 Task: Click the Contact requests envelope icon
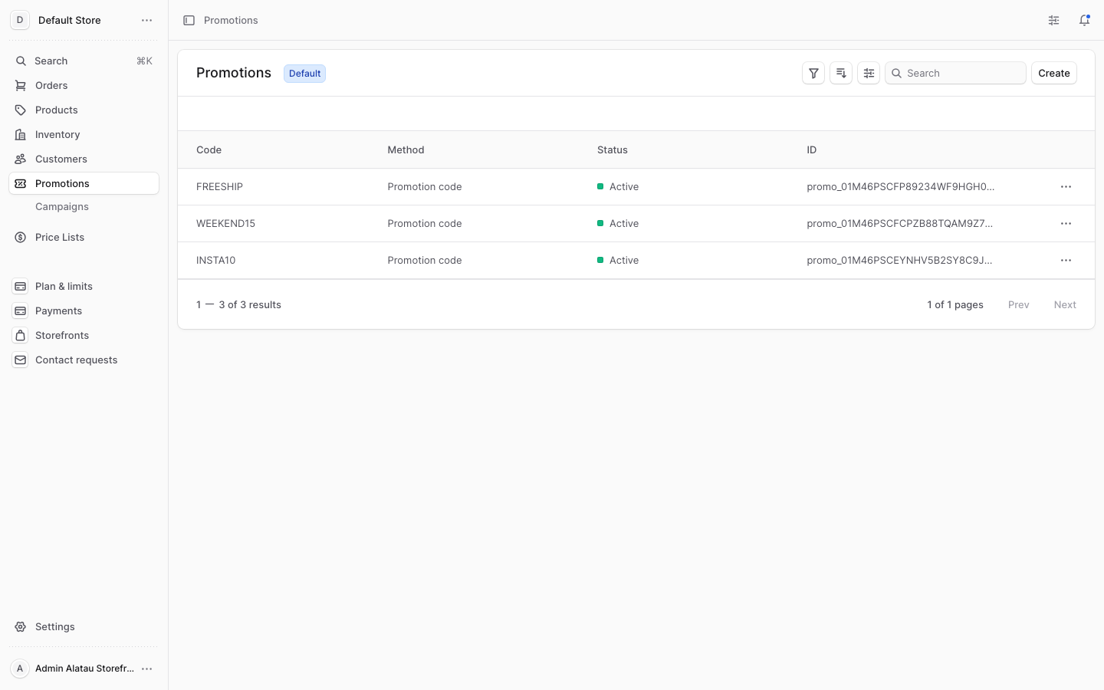coord(21,360)
